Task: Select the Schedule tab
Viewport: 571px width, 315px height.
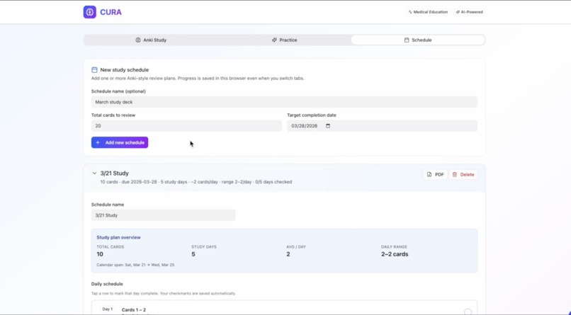Action: click(418, 40)
